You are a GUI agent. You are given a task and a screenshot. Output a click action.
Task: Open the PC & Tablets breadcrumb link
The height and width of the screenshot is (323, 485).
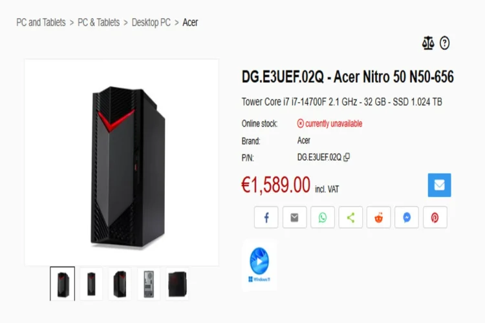[98, 23]
